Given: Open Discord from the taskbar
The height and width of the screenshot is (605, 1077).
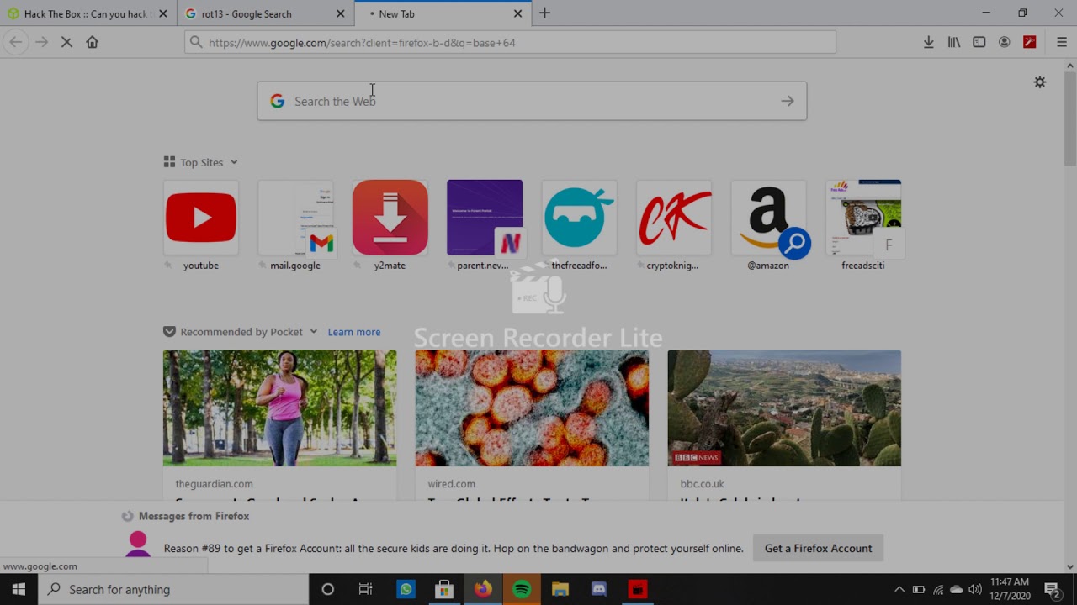Looking at the screenshot, I should [x=599, y=589].
